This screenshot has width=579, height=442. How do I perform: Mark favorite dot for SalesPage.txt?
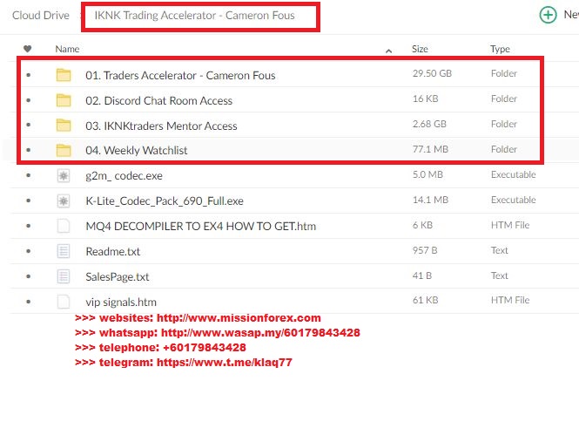click(29, 276)
